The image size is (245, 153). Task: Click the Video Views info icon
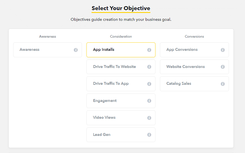[x=149, y=118]
